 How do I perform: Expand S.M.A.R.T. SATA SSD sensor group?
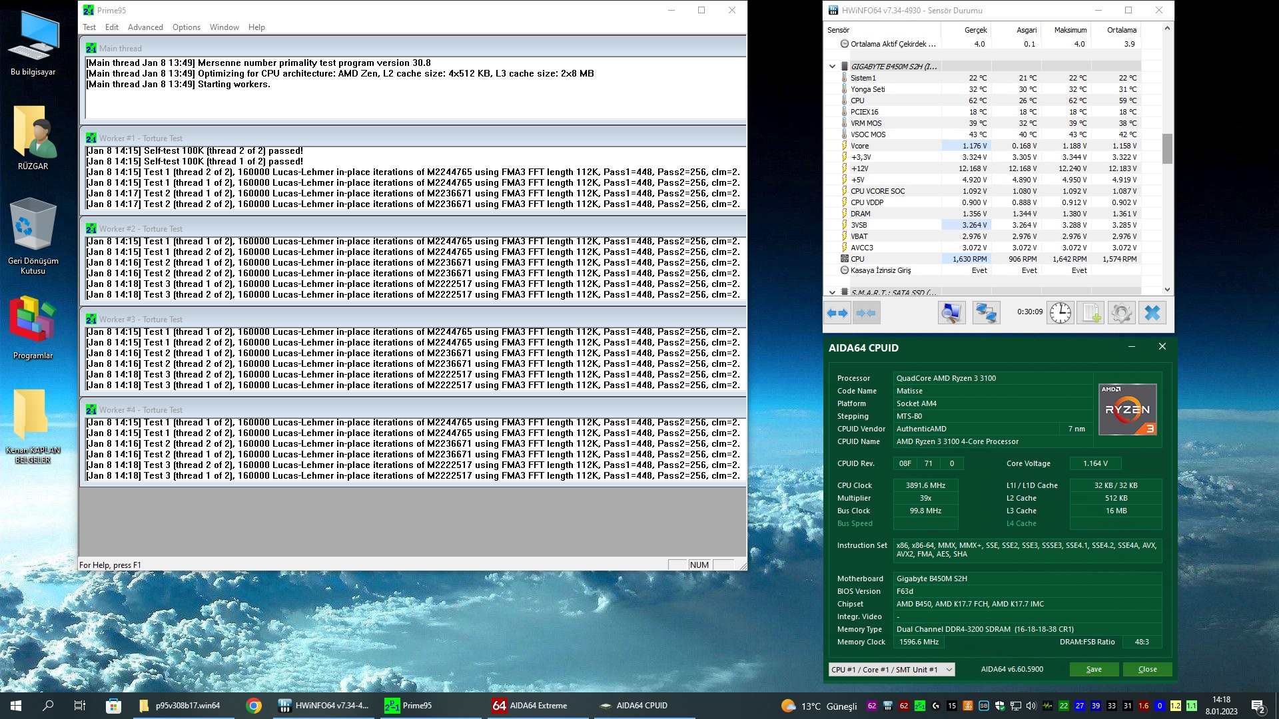point(832,292)
